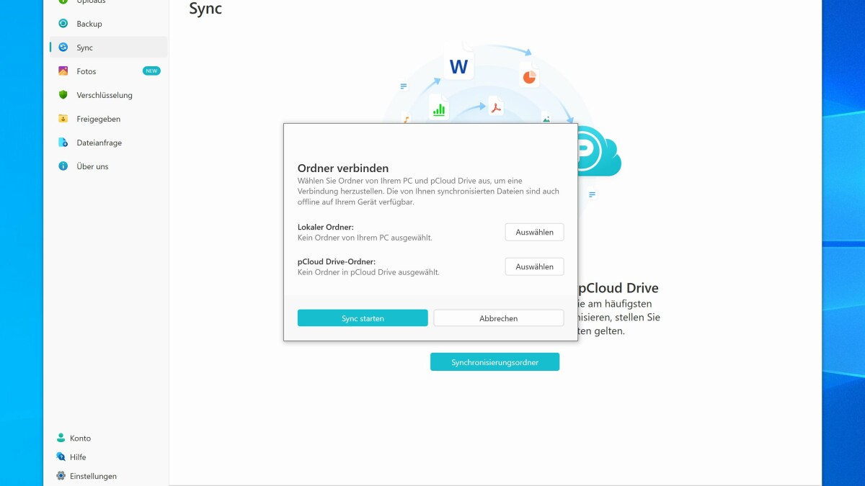This screenshot has width=865, height=486.
Task: Click the Ordner verbinden heading
Action: (343, 168)
